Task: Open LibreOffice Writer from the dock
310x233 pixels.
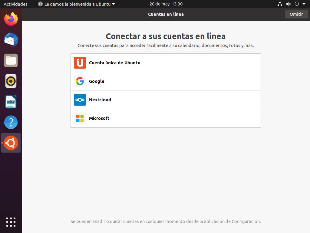Action: tap(11, 102)
